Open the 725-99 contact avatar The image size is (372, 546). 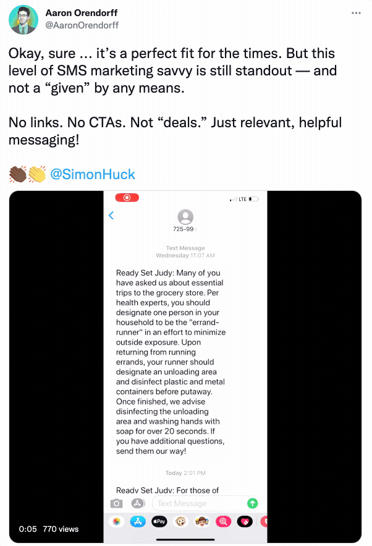[185, 217]
